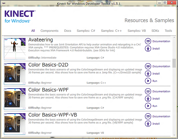Click Run text link for Color Basics-D2D
The width and height of the screenshot is (178, 139).
click(x=155, y=81)
